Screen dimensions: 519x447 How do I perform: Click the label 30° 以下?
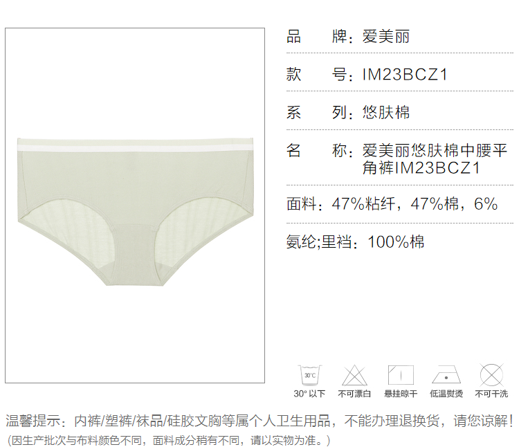click(x=309, y=394)
